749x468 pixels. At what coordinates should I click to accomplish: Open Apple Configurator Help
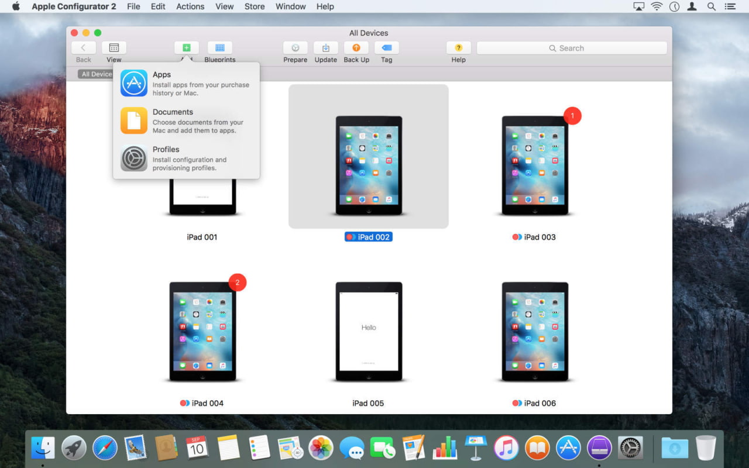458,48
